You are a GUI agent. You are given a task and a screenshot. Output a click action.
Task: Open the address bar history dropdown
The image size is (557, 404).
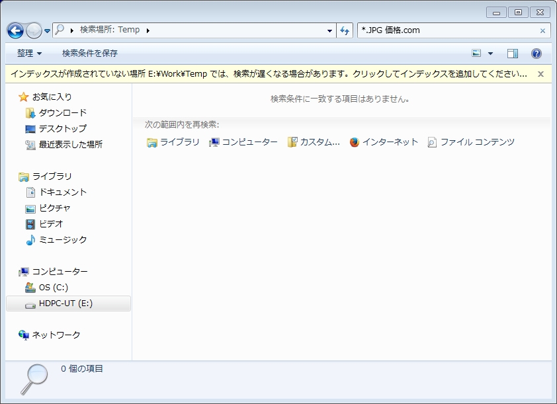pos(329,31)
